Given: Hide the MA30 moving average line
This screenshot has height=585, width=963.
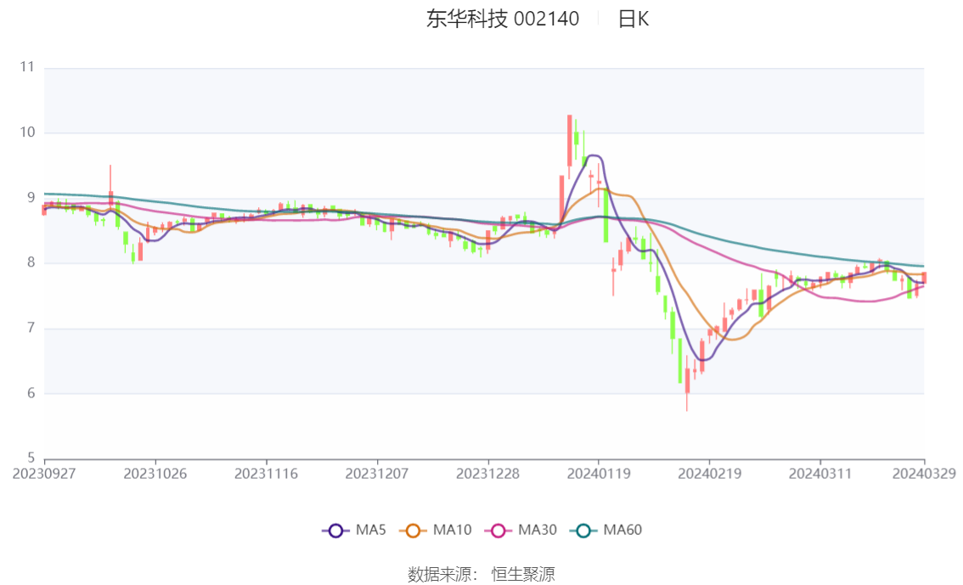Looking at the screenshot, I should 498,531.
